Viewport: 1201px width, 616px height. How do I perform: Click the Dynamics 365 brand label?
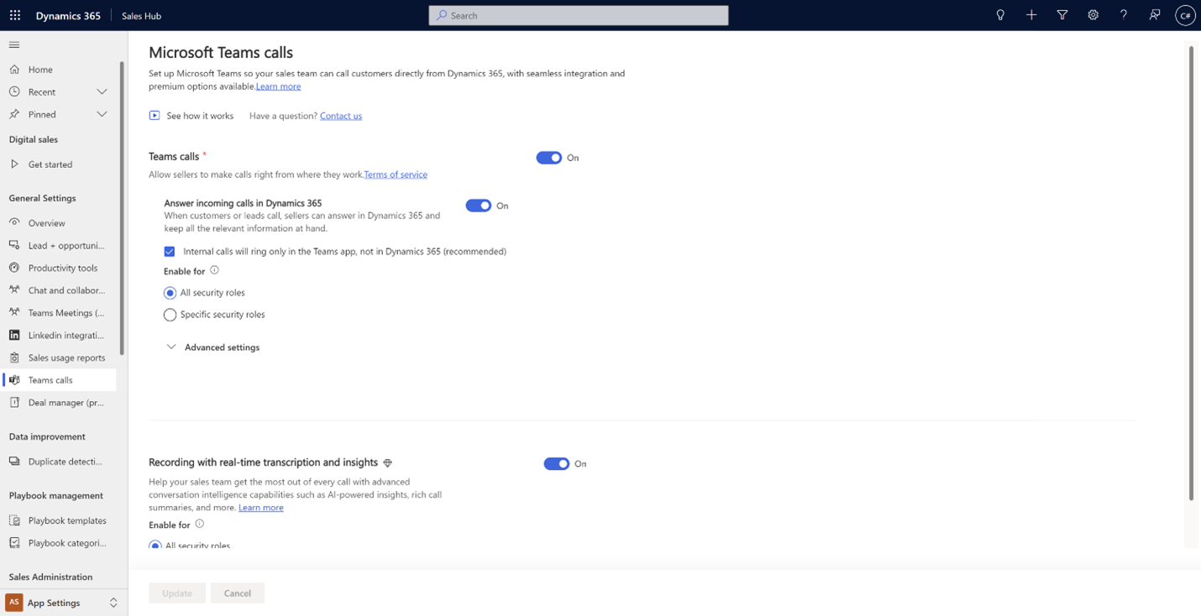(68, 16)
